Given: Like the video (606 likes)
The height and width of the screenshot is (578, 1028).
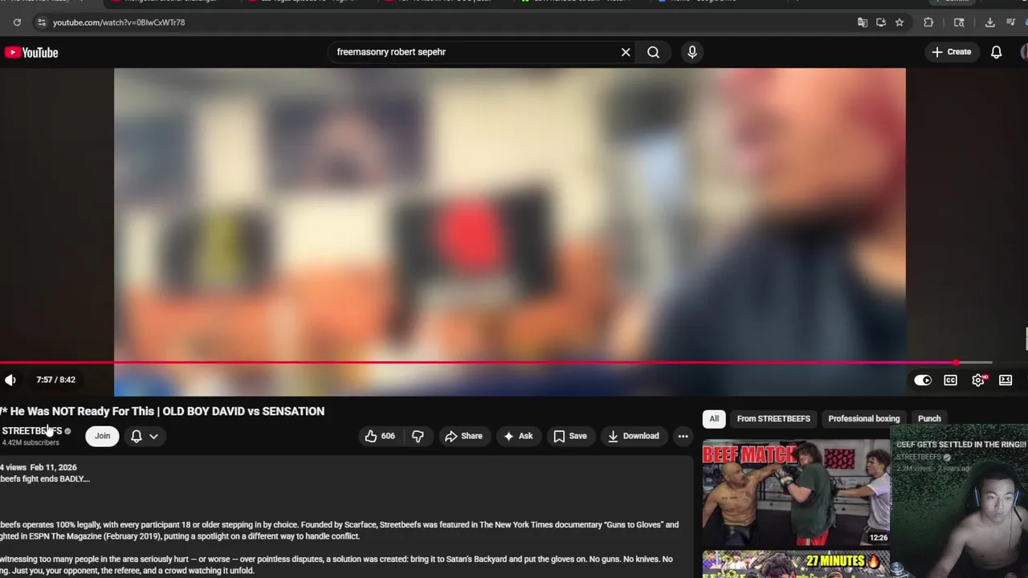Looking at the screenshot, I should click(380, 436).
